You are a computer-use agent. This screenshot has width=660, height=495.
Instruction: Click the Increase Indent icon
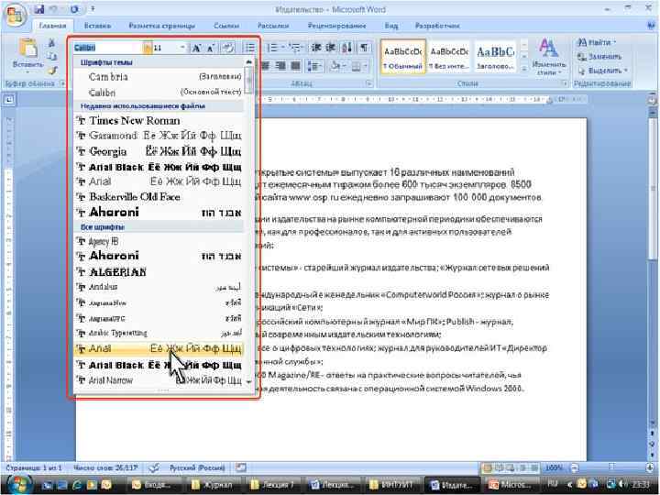(331, 48)
